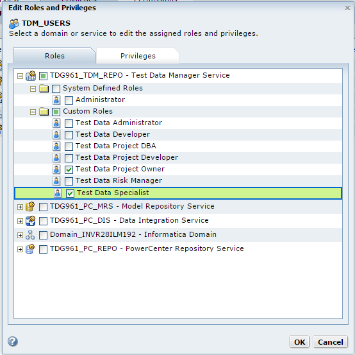Image resolution: width=355 pixels, height=355 pixels.
Task: Click the PowerCenter Repository Service icon
Action: pyautogui.click(x=30, y=249)
